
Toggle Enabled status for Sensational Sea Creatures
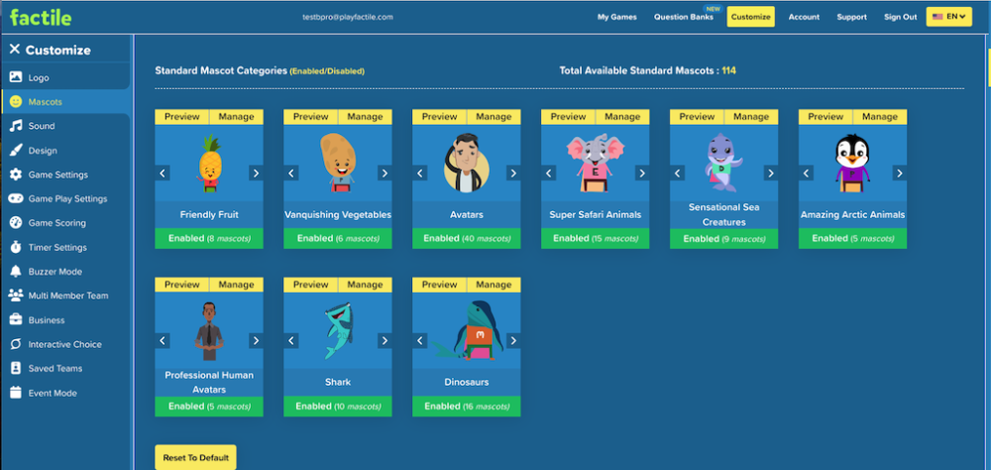(x=724, y=239)
